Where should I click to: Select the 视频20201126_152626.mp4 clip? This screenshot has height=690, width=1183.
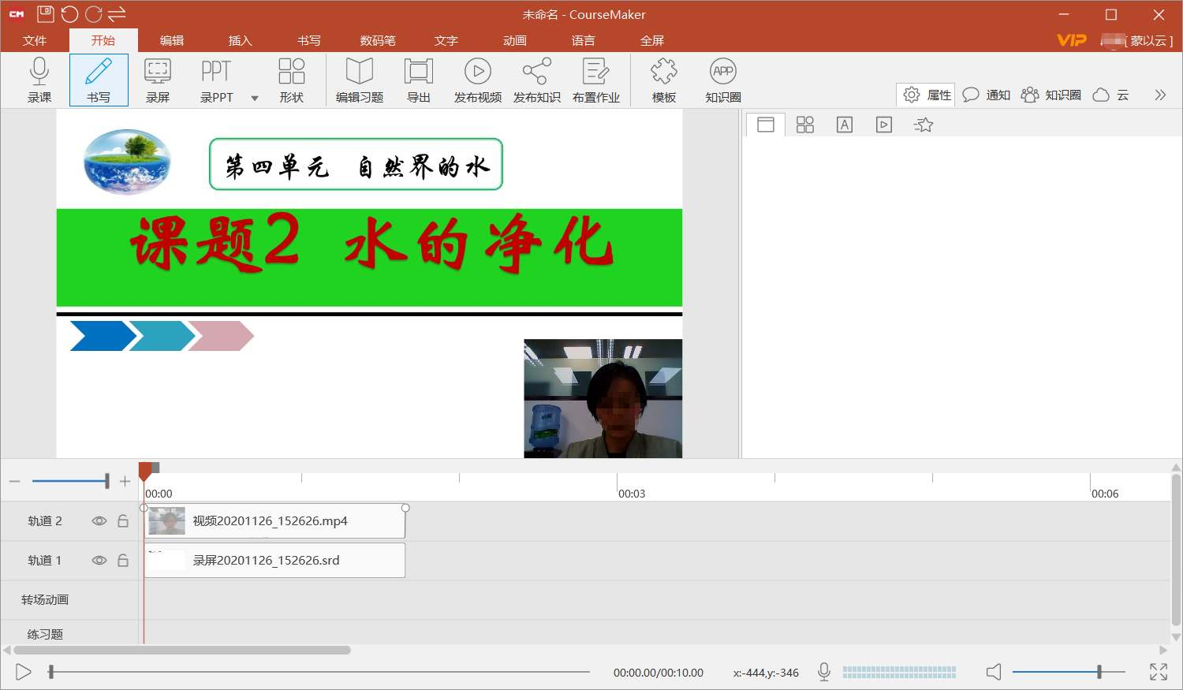coord(274,521)
